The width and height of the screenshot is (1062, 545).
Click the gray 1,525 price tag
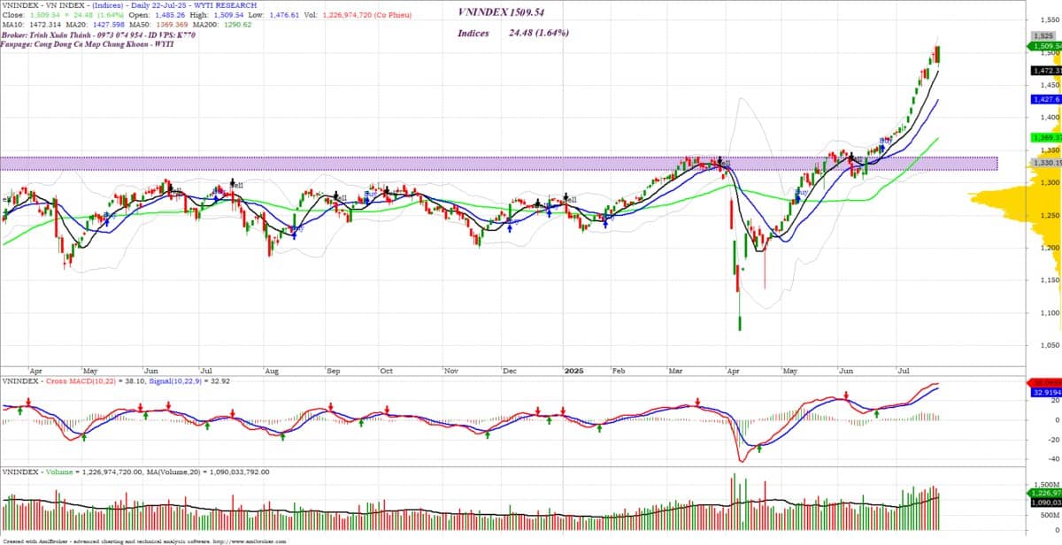pyautogui.click(x=1043, y=36)
